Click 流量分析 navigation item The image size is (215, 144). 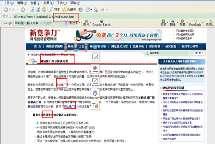(x=138, y=46)
